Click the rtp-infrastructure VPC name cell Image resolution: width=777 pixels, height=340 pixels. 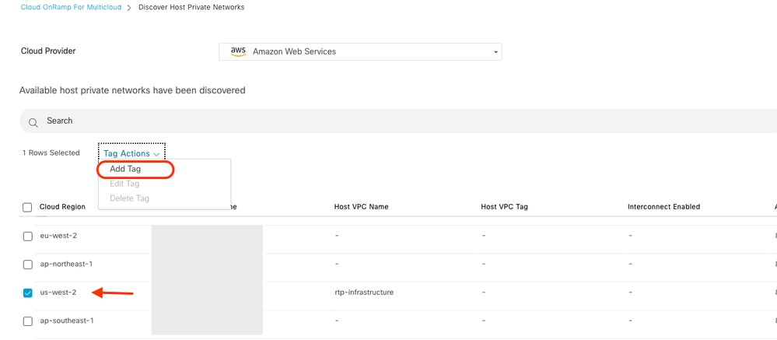pos(364,293)
